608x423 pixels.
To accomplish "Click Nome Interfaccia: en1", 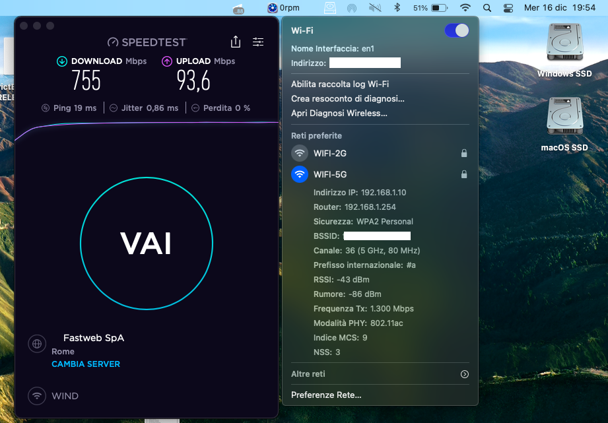I will [332, 48].
